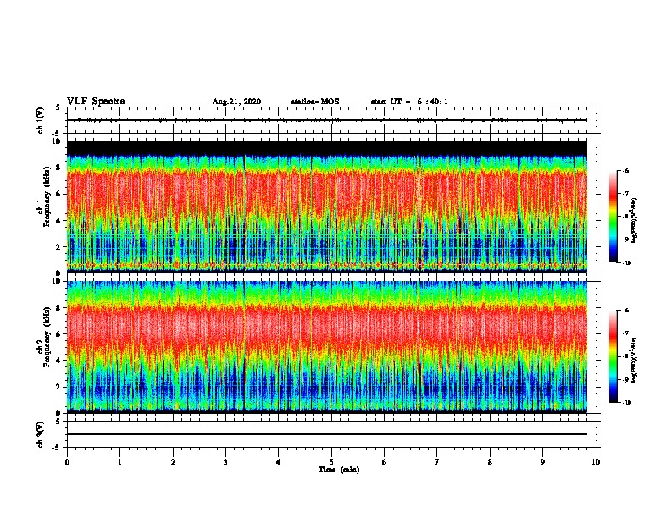The height and width of the screenshot is (518, 671).
Task: Click the '-10' value on ch.2 colorbar
Action: coord(625,403)
